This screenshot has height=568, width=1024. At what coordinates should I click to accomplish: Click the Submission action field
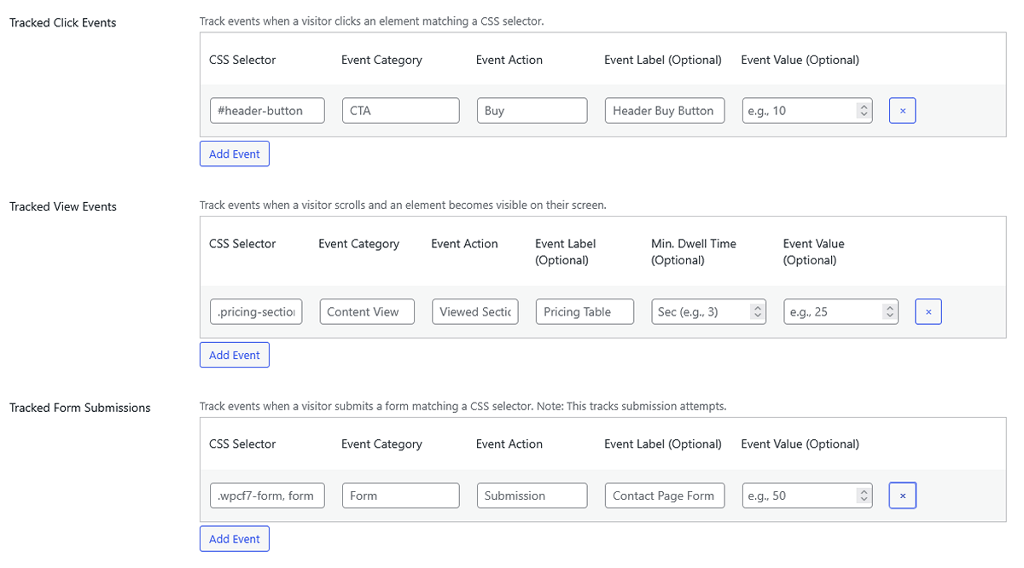[x=532, y=496]
